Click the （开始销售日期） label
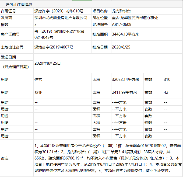 pyautogui.click(x=16, y=67)
